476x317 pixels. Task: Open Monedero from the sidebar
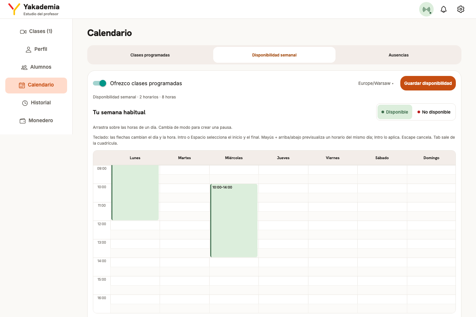(x=36, y=121)
